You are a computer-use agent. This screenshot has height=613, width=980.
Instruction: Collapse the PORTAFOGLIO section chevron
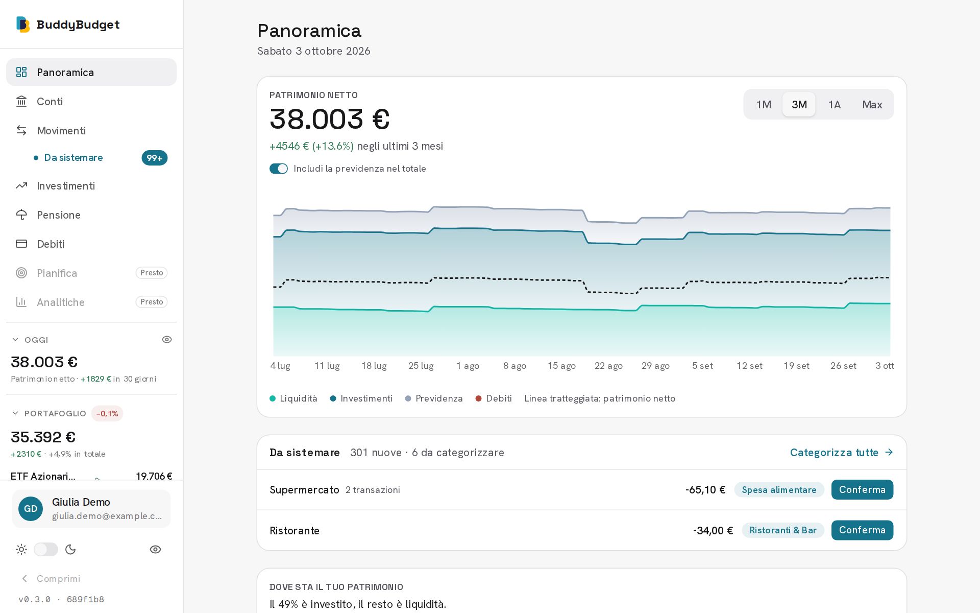(x=15, y=413)
